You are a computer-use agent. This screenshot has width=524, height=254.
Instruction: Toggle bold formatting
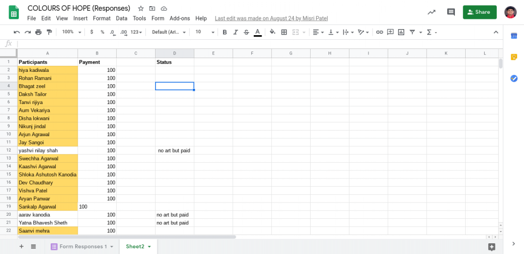coord(225,32)
